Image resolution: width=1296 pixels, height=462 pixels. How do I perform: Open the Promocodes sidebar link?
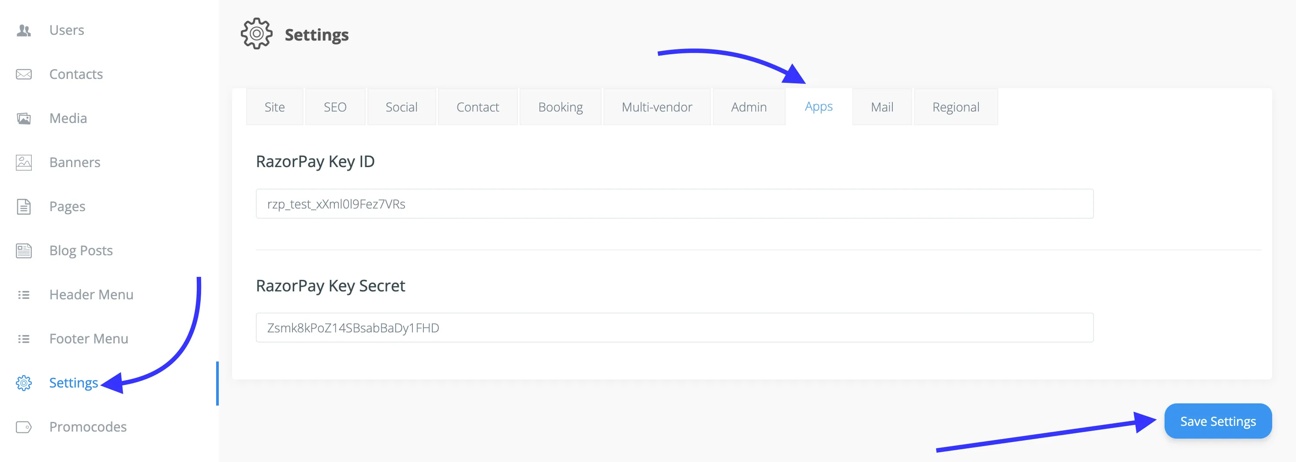[x=87, y=427]
